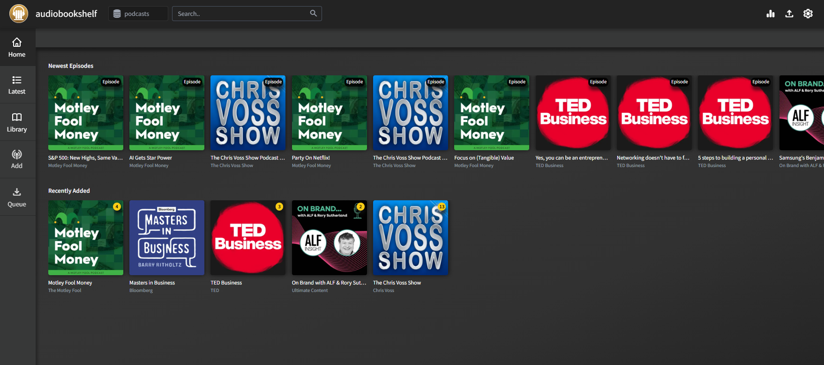
Task: Click 'Networking doesn't have to f...' title
Action: pos(653,158)
